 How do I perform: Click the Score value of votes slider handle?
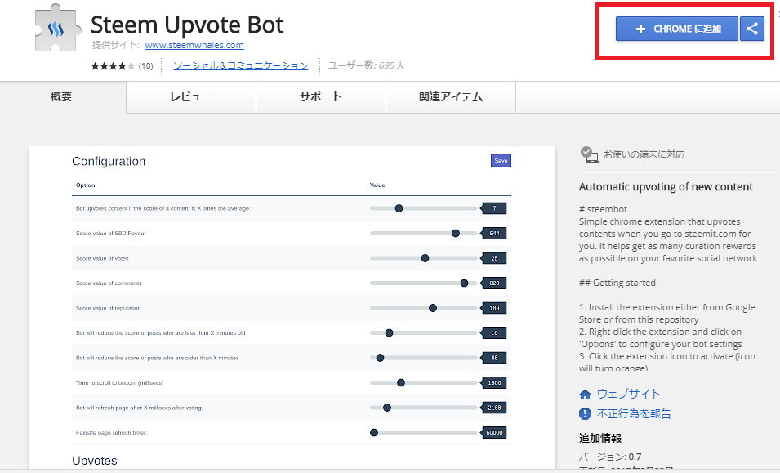click(425, 258)
